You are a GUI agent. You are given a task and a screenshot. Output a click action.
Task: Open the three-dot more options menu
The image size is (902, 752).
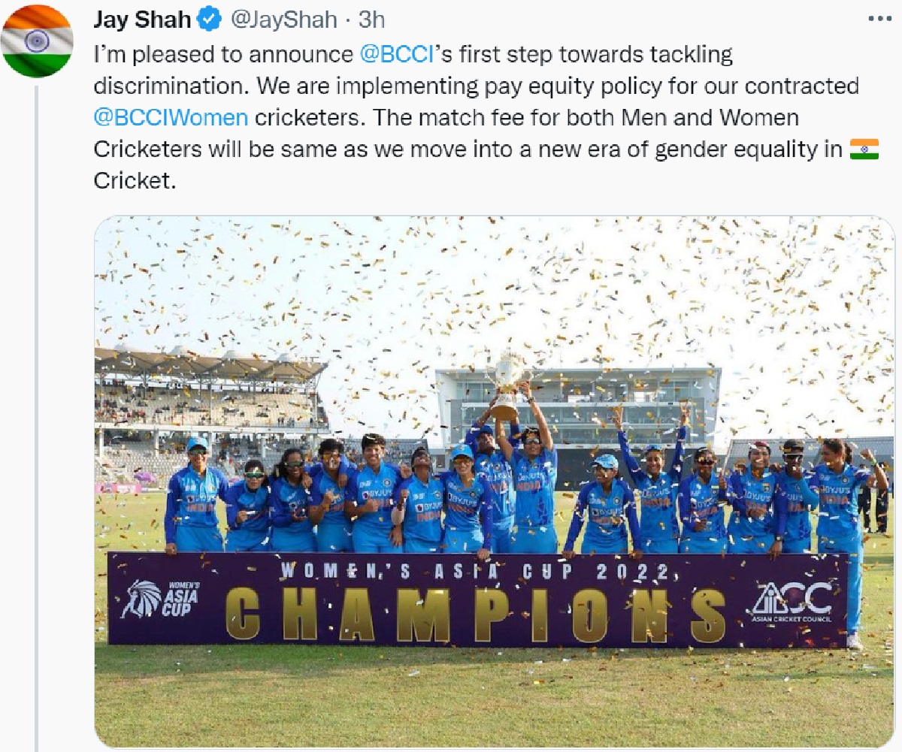(x=879, y=20)
